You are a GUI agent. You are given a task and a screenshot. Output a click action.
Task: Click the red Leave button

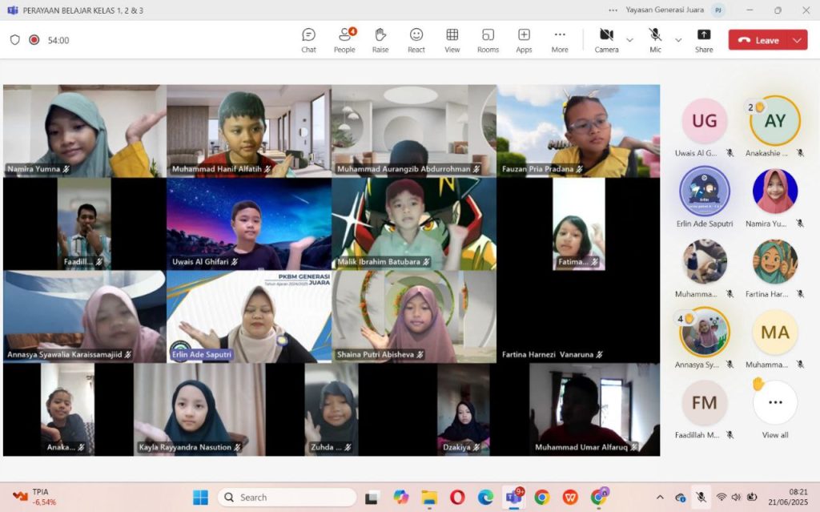(758, 40)
